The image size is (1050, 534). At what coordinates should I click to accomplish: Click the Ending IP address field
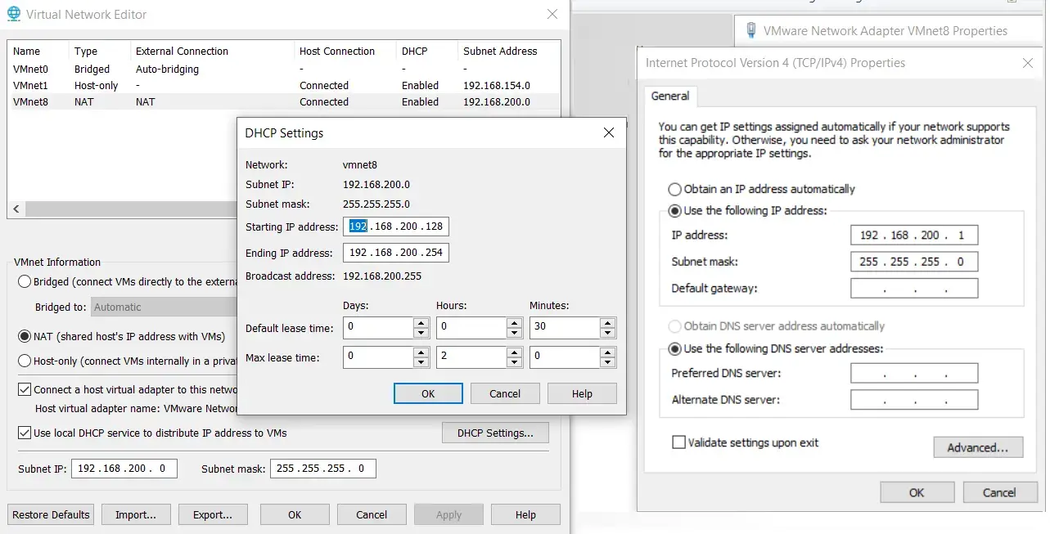[x=396, y=253]
